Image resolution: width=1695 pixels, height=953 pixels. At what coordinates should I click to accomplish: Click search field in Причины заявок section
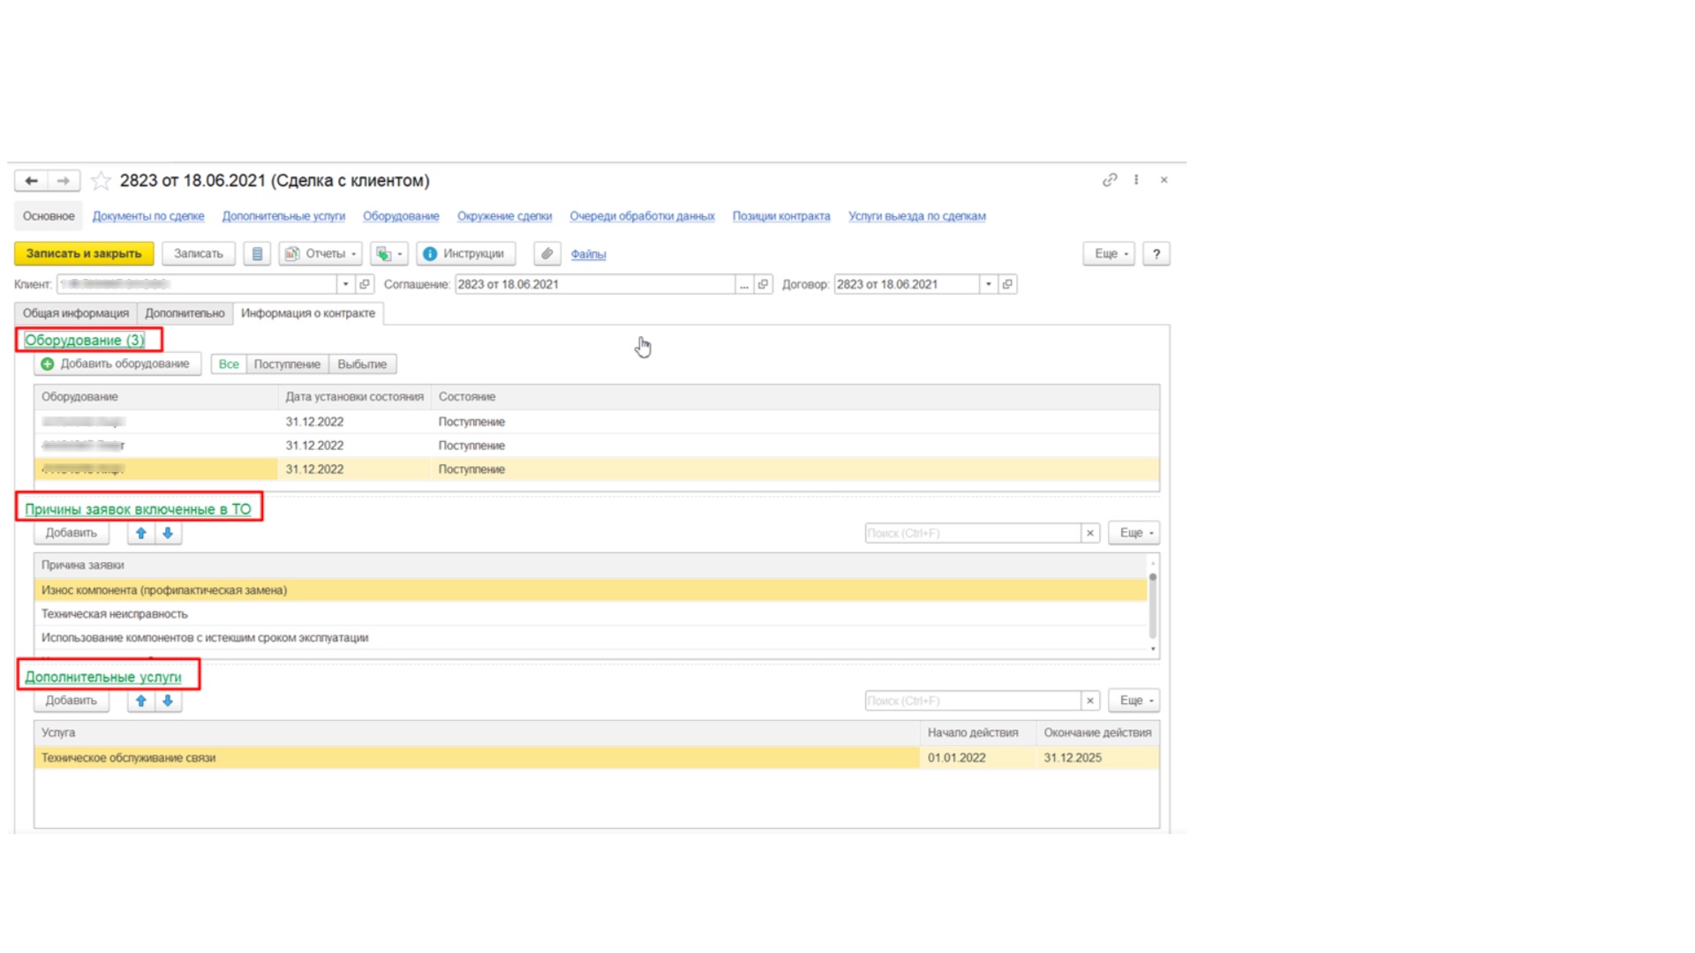972,533
